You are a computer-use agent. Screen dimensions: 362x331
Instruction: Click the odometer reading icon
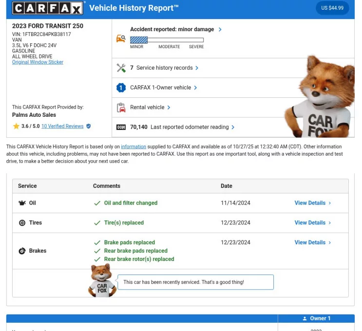(x=121, y=128)
